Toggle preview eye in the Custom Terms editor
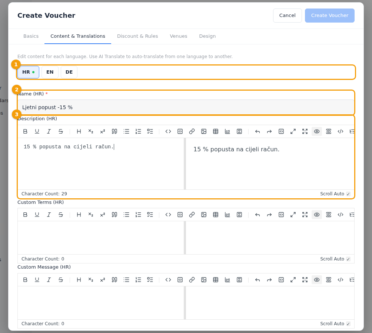 tap(317, 215)
